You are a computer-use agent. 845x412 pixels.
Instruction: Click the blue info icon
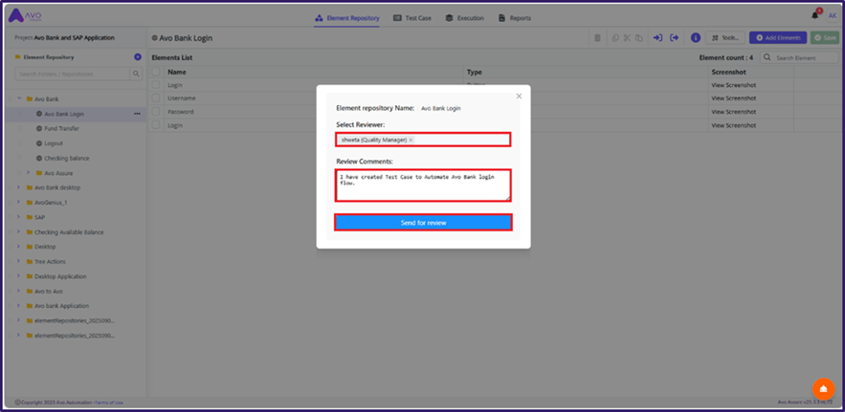coord(695,38)
